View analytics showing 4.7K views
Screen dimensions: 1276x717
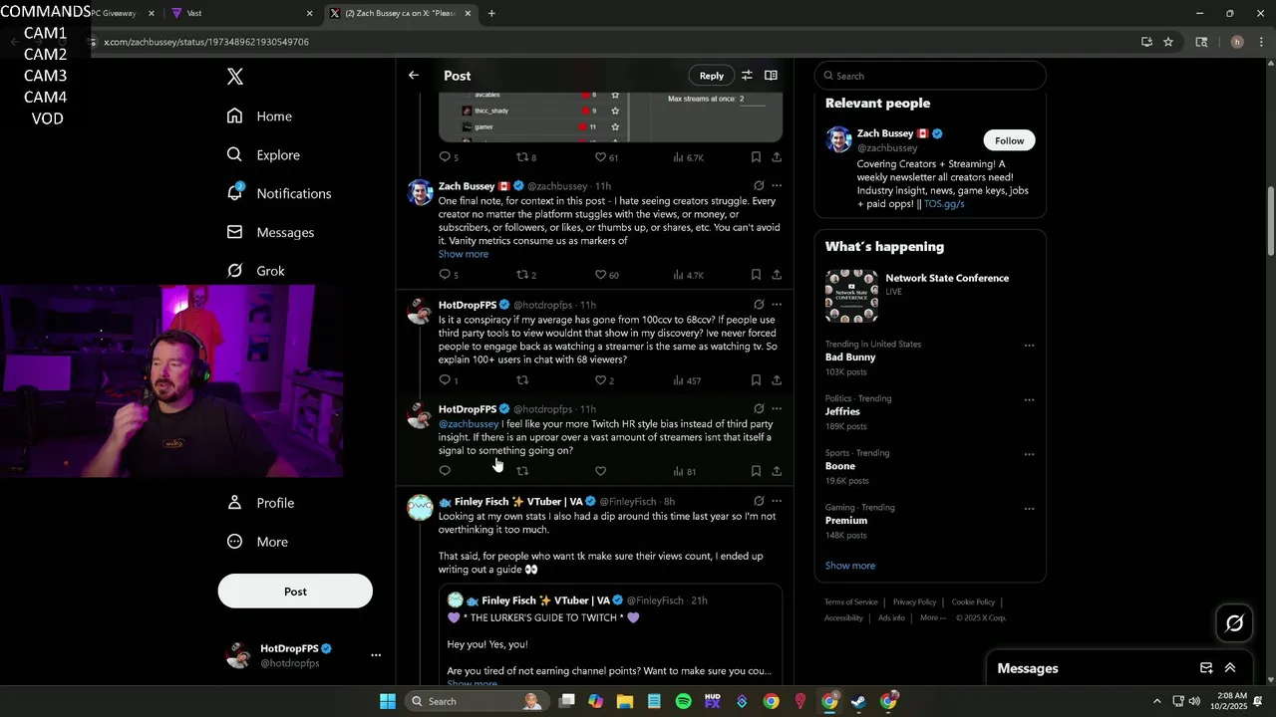(x=688, y=275)
